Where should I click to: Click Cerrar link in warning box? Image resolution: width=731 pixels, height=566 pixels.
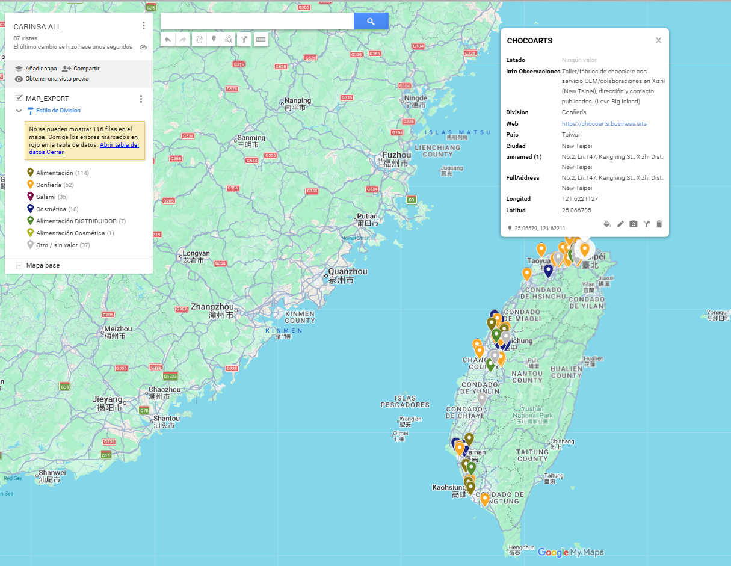point(55,152)
